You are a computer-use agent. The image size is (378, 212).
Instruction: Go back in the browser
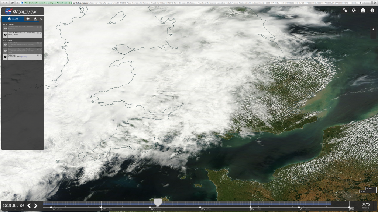pyautogui.click(x=3, y=3)
